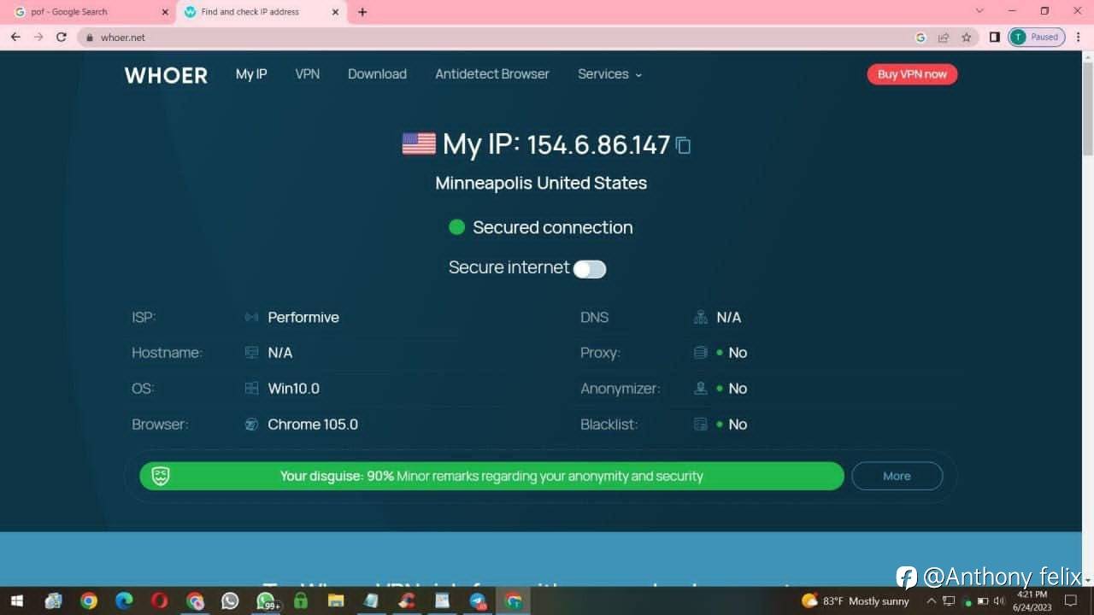Screen dimensions: 1094x615
Task: Select the Performive ISP value
Action: pyautogui.click(x=303, y=317)
